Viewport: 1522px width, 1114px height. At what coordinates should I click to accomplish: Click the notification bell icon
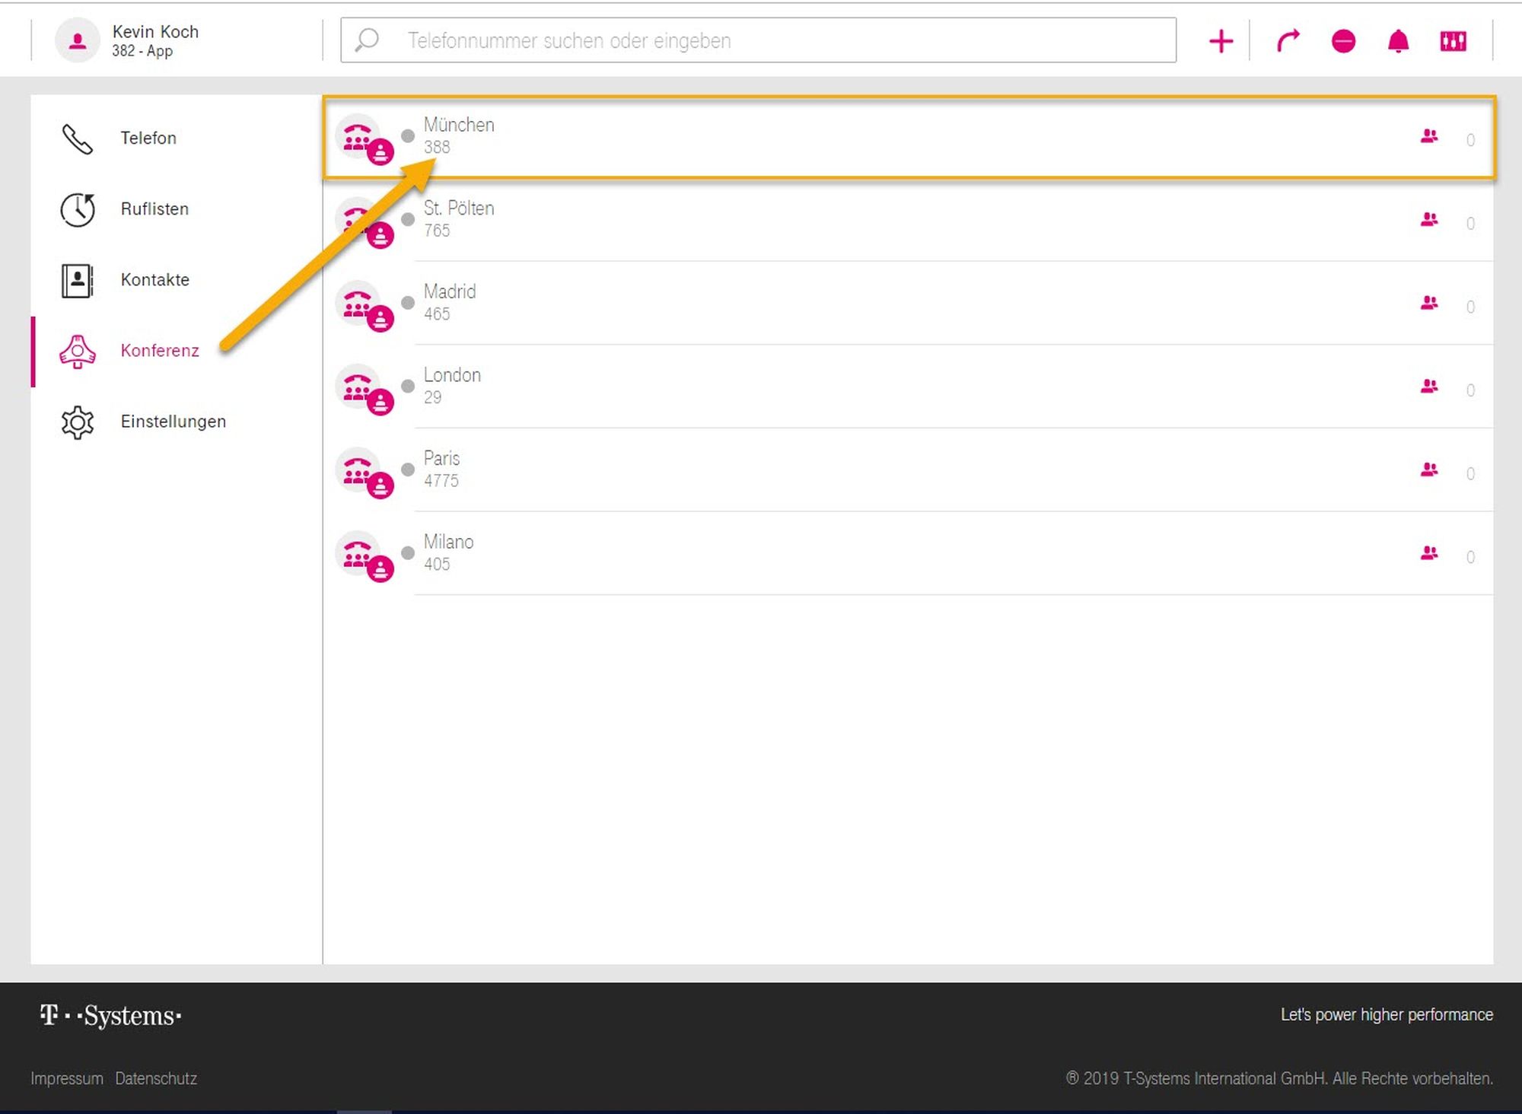1398,41
